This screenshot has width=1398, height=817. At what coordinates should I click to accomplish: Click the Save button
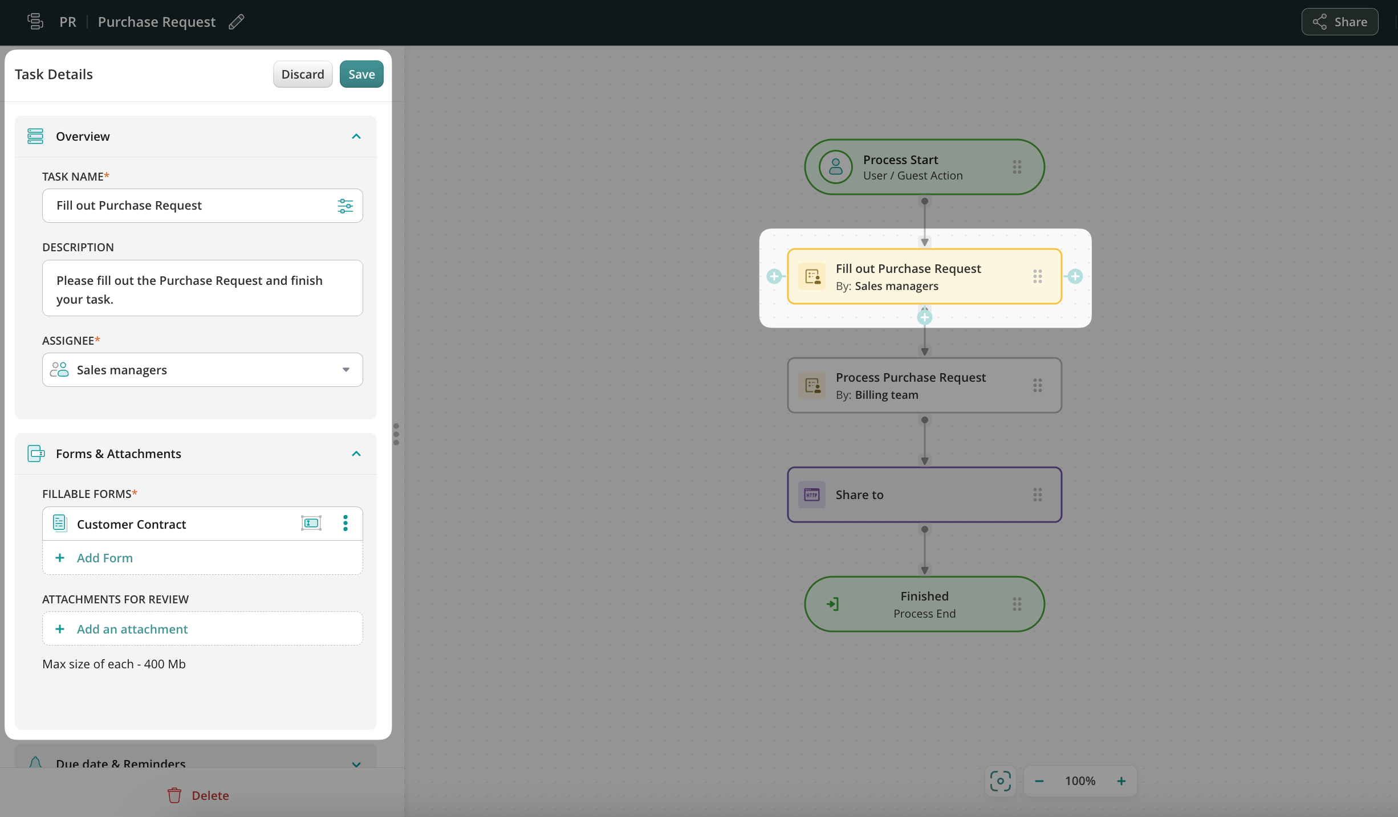361,74
